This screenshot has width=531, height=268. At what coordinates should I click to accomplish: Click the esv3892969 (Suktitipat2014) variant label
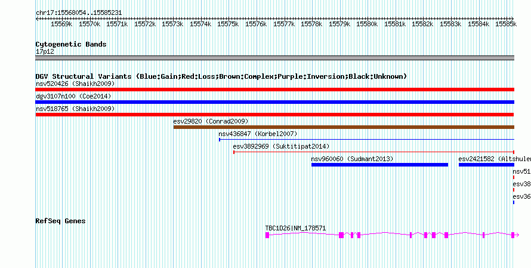(x=281, y=146)
